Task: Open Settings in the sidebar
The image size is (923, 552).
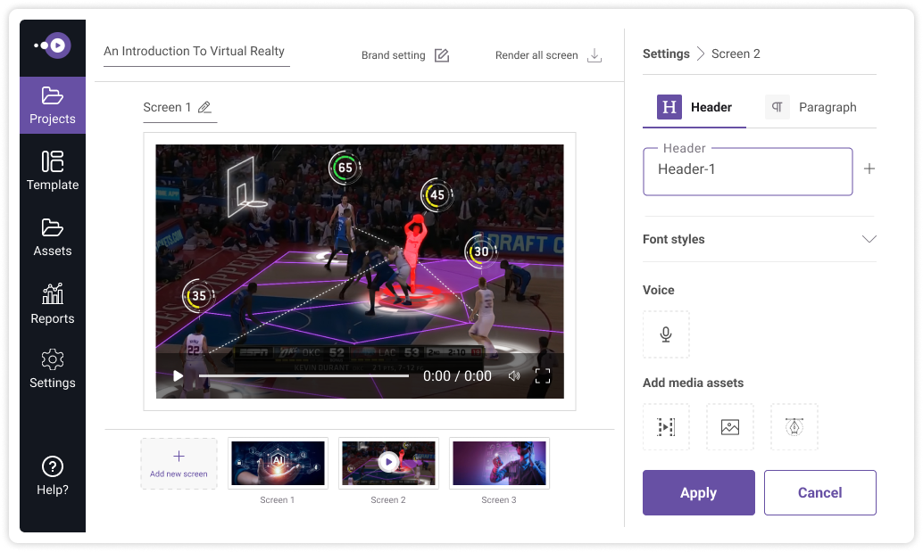Action: pyautogui.click(x=53, y=368)
